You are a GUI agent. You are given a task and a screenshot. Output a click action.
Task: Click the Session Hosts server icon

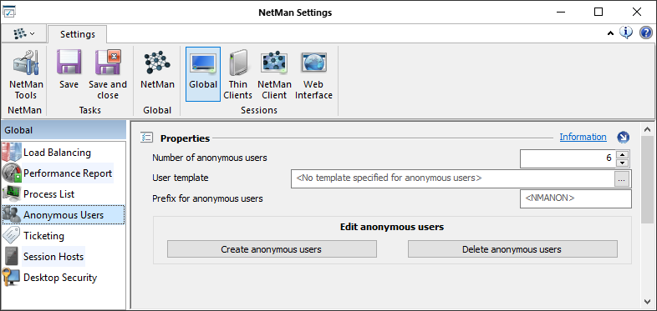click(12, 257)
